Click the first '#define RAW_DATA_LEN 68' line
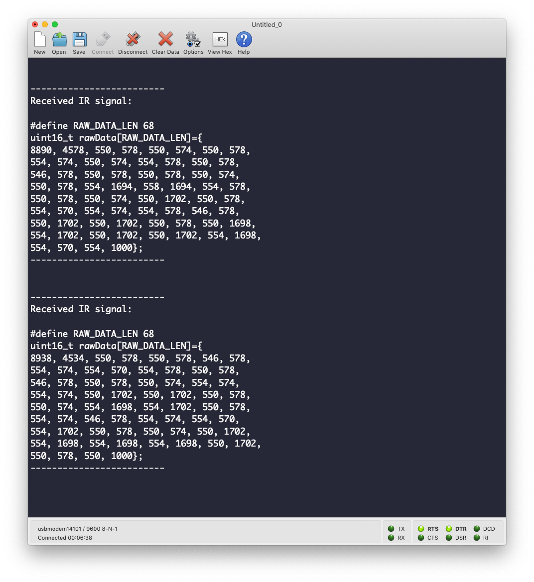534x582 pixels. 92,125
